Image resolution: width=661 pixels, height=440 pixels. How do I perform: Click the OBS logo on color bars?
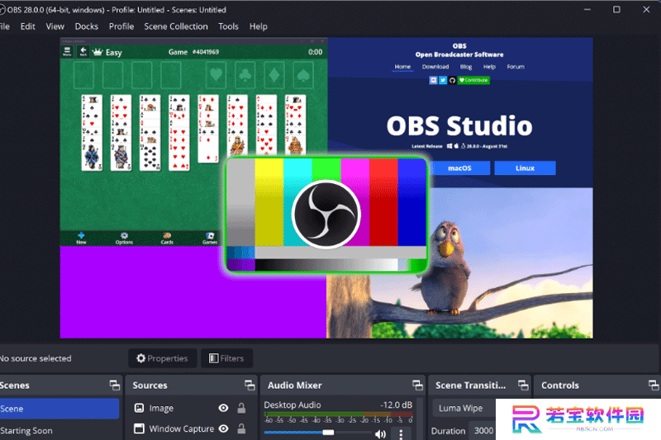(x=326, y=215)
